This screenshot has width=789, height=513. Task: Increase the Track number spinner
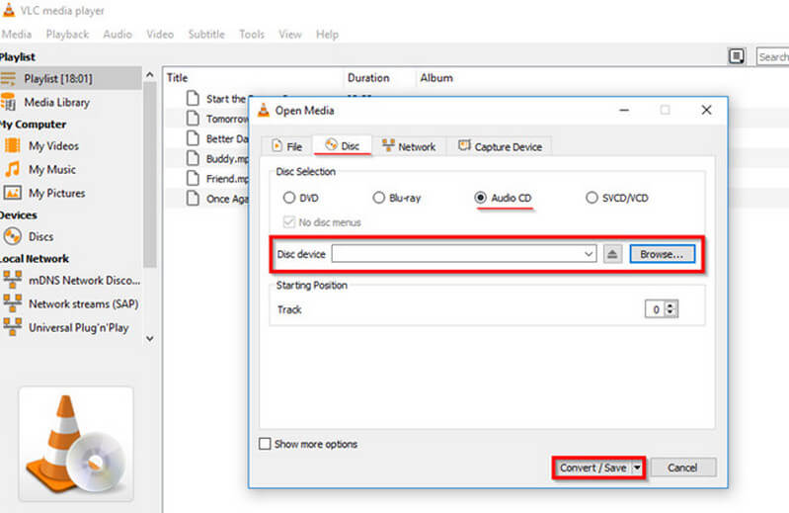pos(671,305)
